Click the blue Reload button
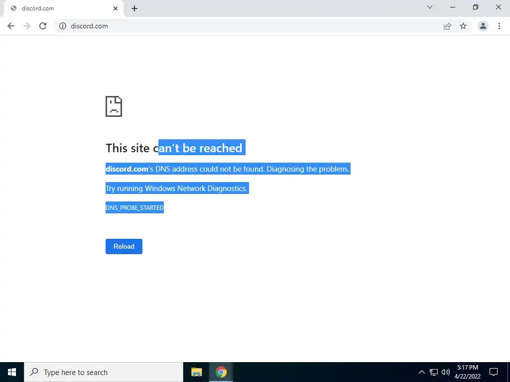 coord(124,246)
